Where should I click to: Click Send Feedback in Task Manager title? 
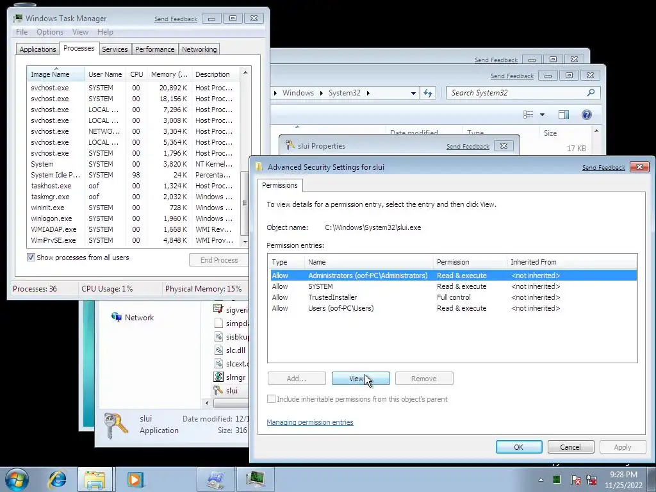tap(176, 19)
